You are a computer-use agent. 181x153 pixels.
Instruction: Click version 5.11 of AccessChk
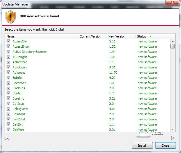[112, 41]
